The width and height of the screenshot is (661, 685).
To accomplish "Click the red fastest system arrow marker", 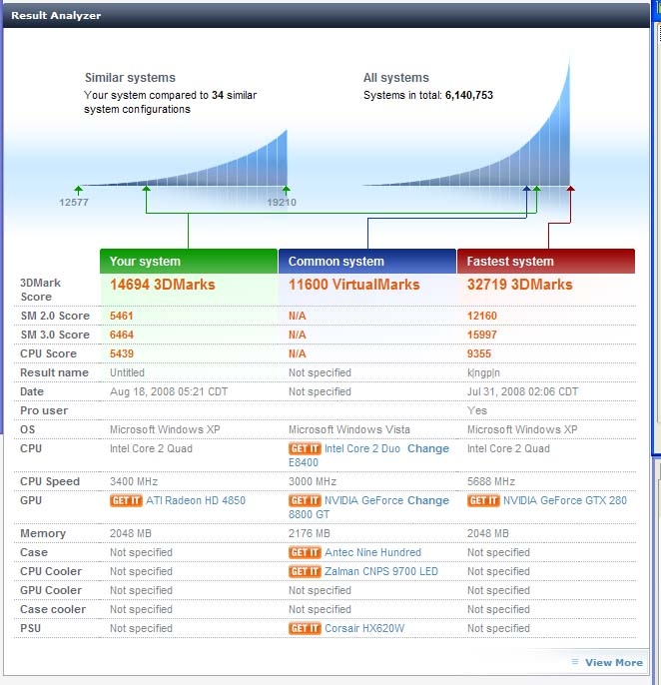I will coord(570,189).
